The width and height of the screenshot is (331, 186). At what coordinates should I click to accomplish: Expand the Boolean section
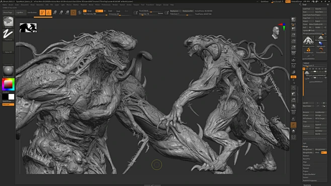pyautogui.click(x=306, y=156)
